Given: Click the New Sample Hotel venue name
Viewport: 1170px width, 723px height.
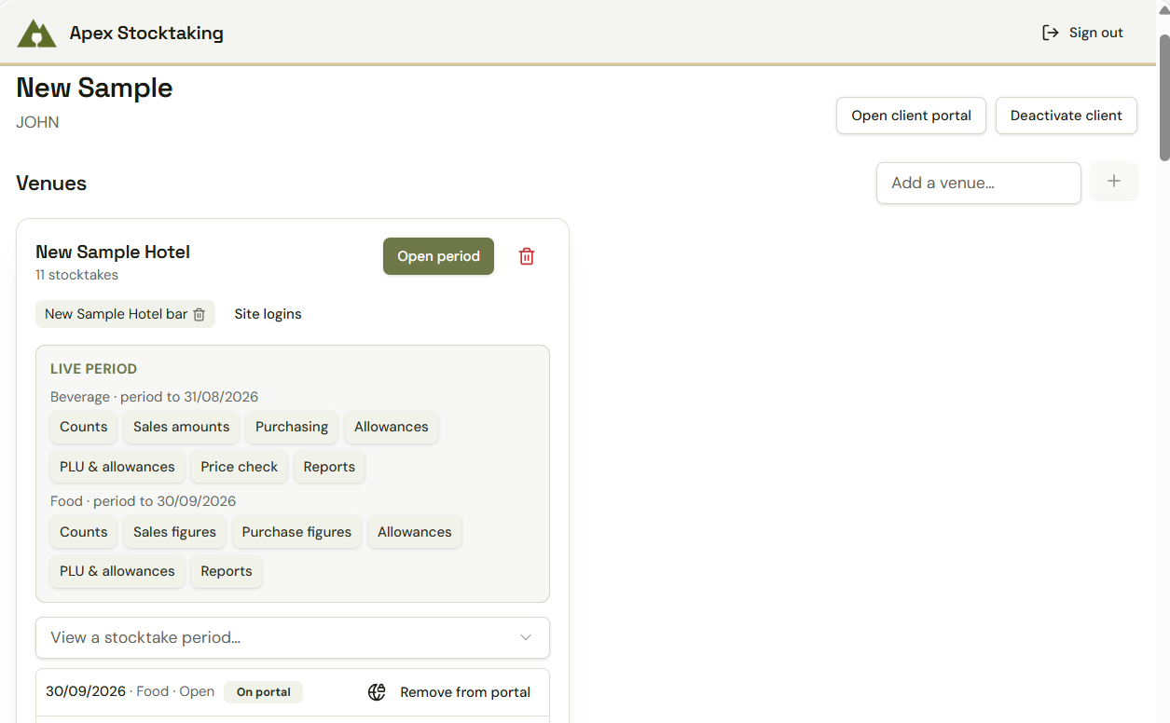Looking at the screenshot, I should click(113, 252).
